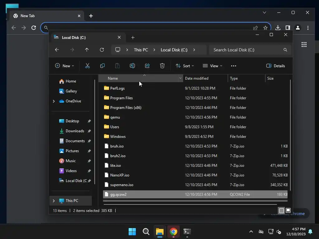Toggle Chrome side panel icon
319x239 pixels.
[288, 28]
